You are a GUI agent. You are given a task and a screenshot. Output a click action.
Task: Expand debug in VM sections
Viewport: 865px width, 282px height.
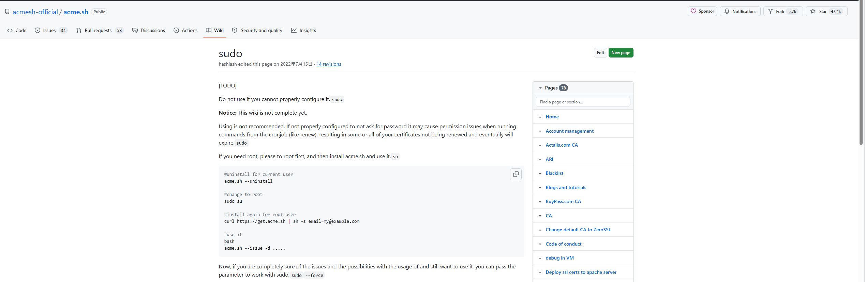coord(540,258)
